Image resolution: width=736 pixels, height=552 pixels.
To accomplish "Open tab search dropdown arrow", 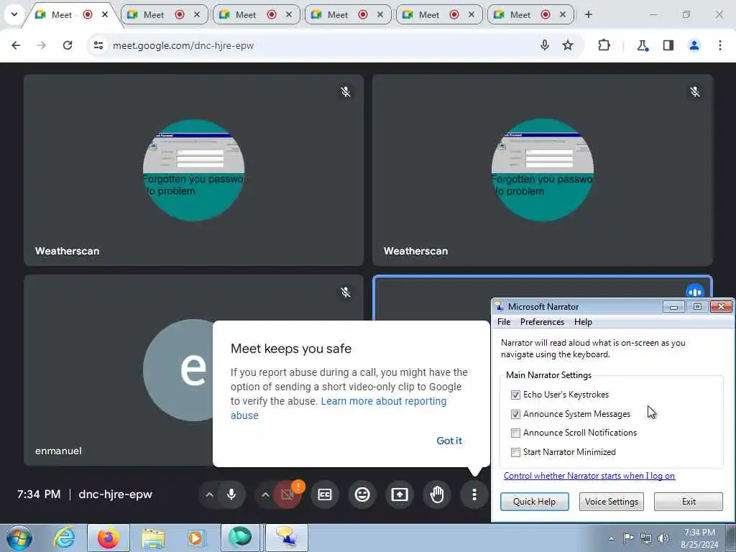I will pyautogui.click(x=14, y=14).
